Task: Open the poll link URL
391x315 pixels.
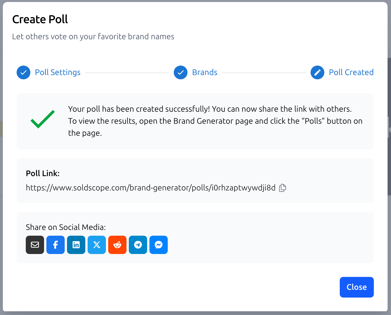Action: pyautogui.click(x=151, y=188)
